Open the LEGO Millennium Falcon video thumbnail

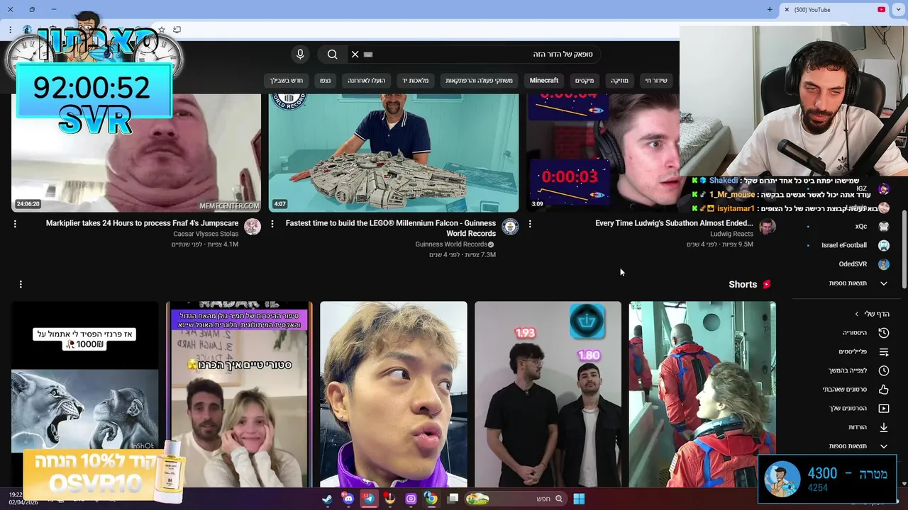pos(394,153)
